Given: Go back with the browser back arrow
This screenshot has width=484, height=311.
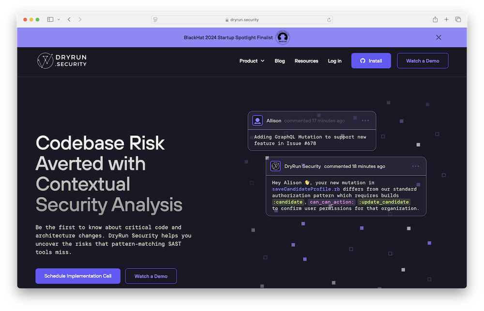Looking at the screenshot, I should pyautogui.click(x=69, y=19).
